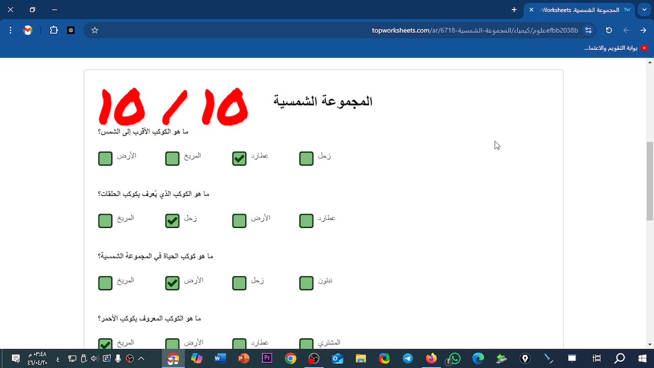The width and height of the screenshot is (654, 368).
Task: Check نبتون for the life planet question
Action: (306, 283)
